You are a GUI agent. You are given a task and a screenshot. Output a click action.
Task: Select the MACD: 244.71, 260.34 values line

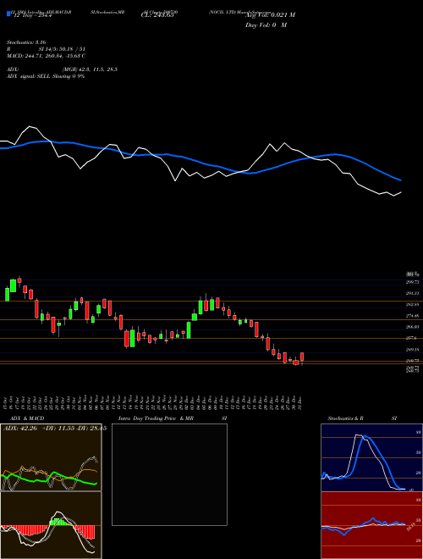tap(46, 56)
